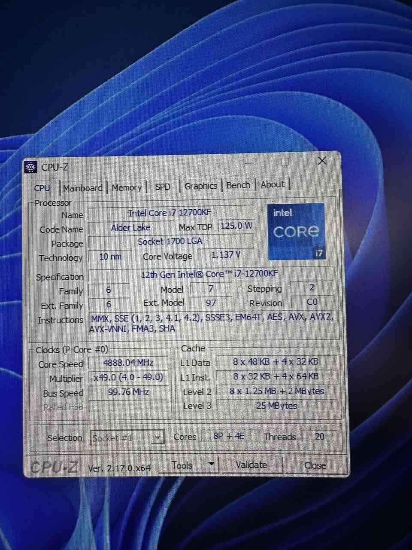Minimize the CPU-Z window

point(248,163)
